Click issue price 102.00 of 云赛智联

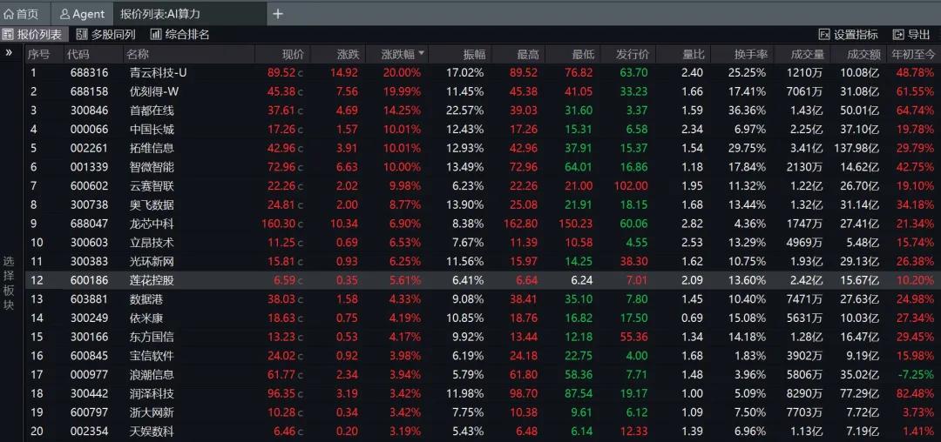pos(631,186)
